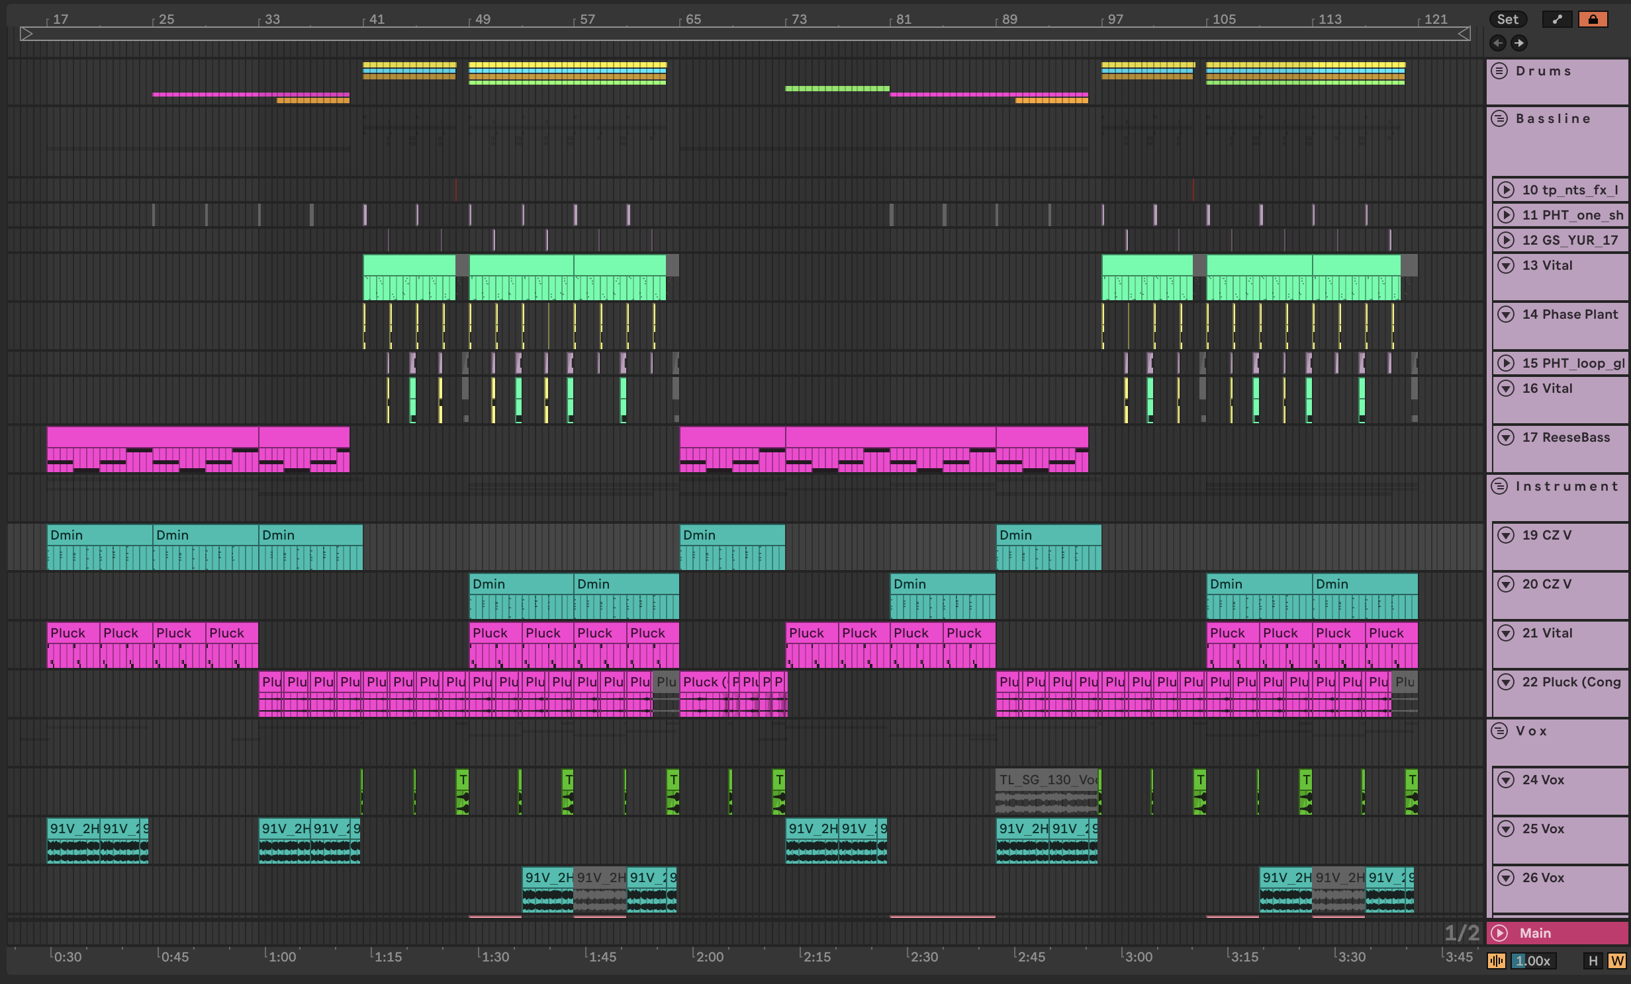Image resolution: width=1631 pixels, height=984 pixels.
Task: Jump to the next locator arrow
Action: click(x=1519, y=43)
